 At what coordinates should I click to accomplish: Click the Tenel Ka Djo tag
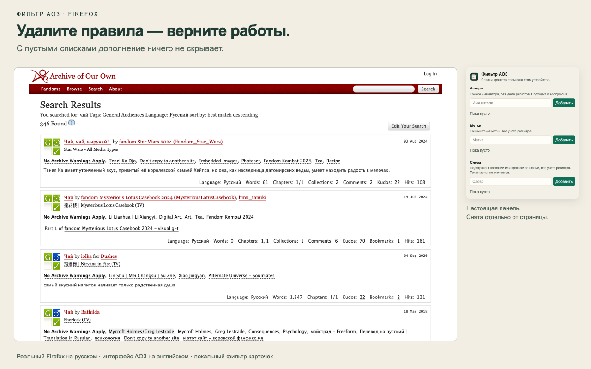[122, 161]
